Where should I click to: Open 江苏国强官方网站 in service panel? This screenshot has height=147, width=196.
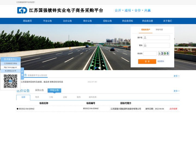[10, 63]
